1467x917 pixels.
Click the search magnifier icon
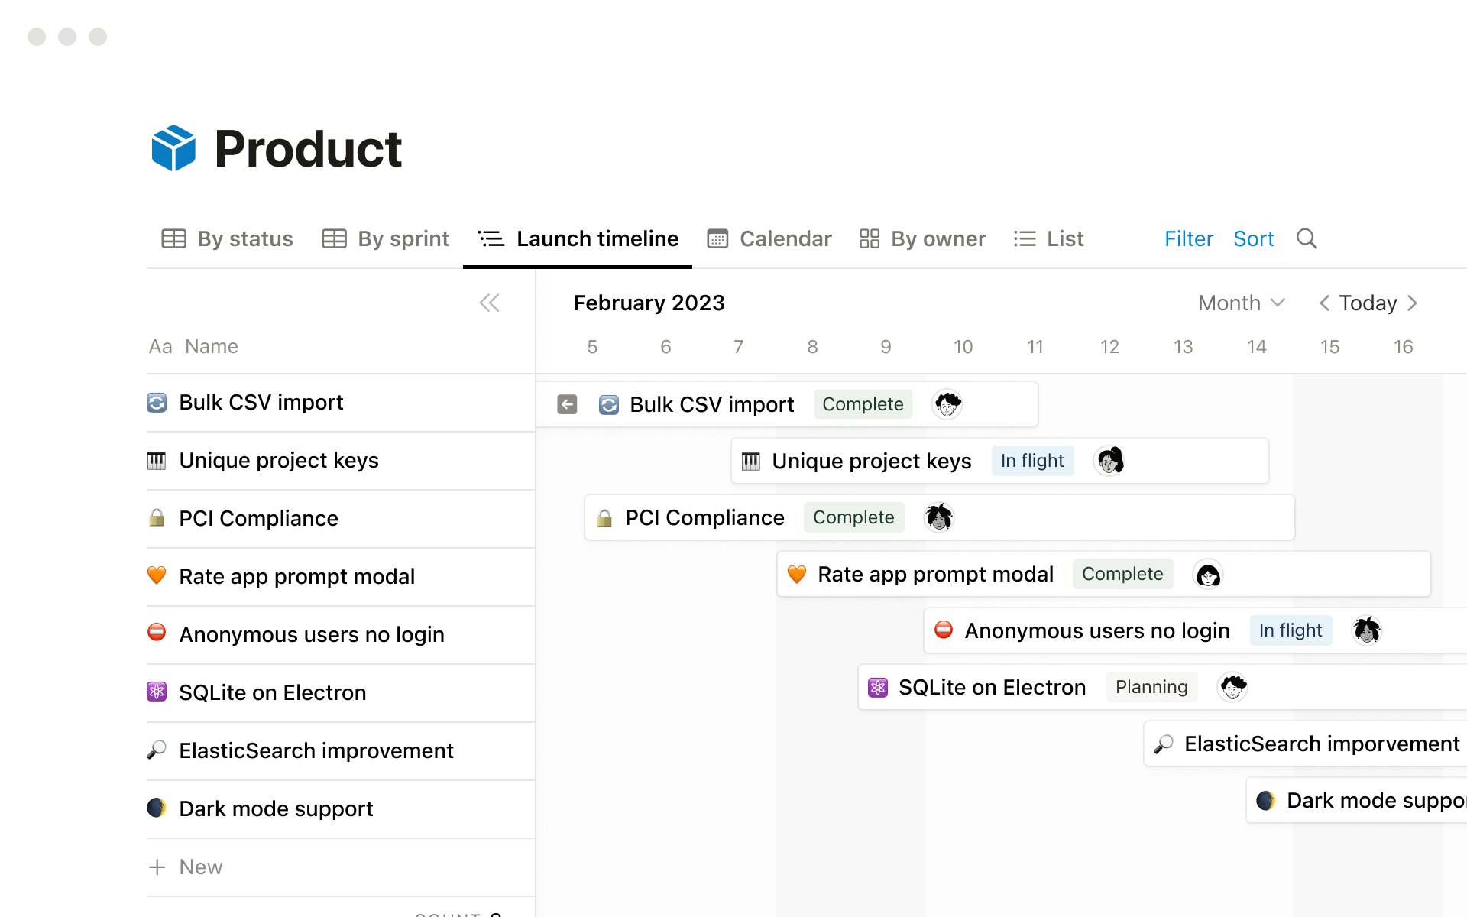pos(1307,239)
